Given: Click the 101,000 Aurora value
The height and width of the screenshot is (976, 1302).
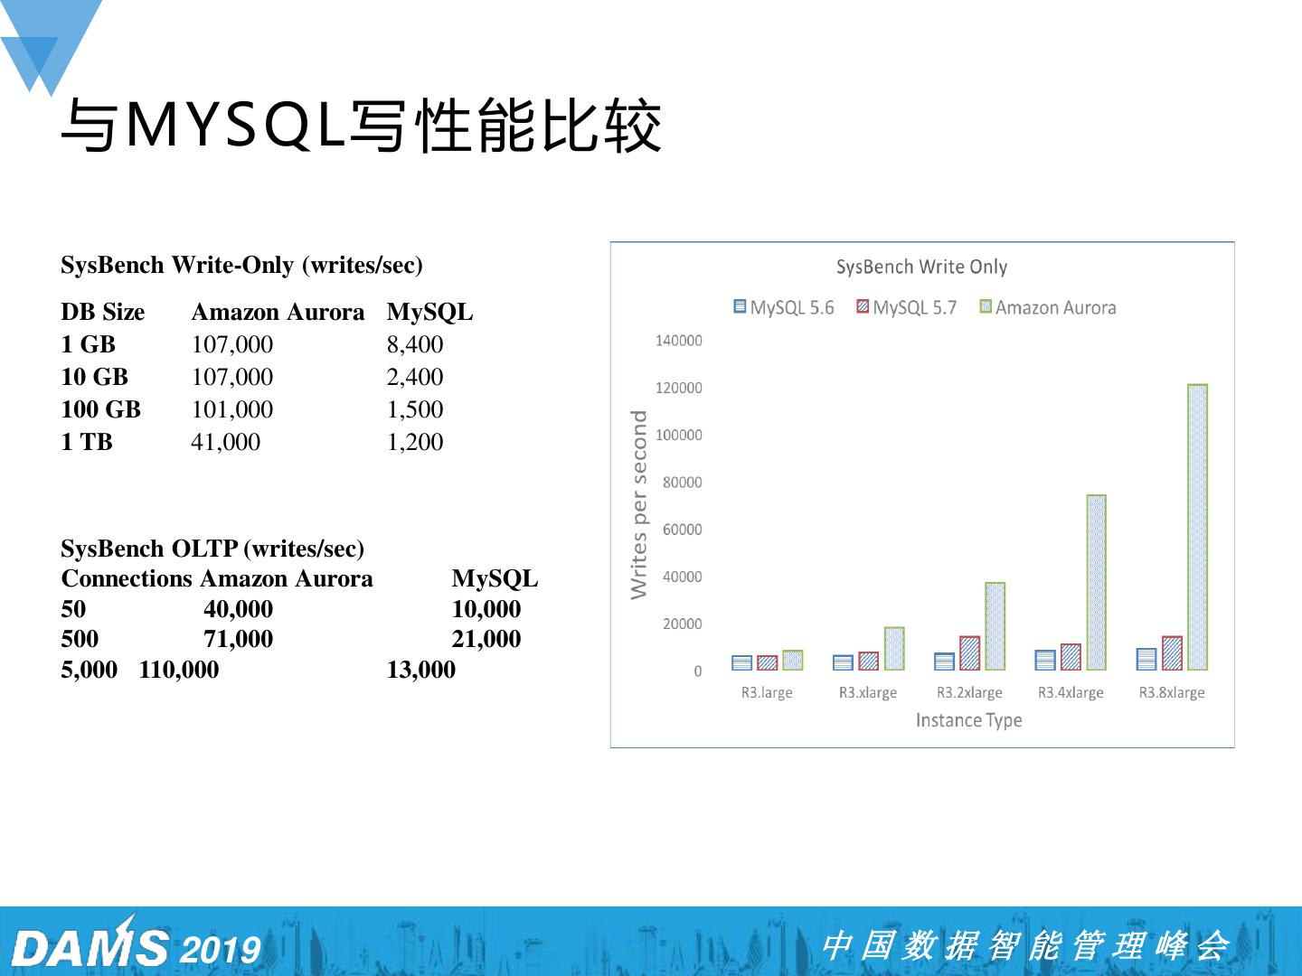Looking at the screenshot, I should (232, 409).
